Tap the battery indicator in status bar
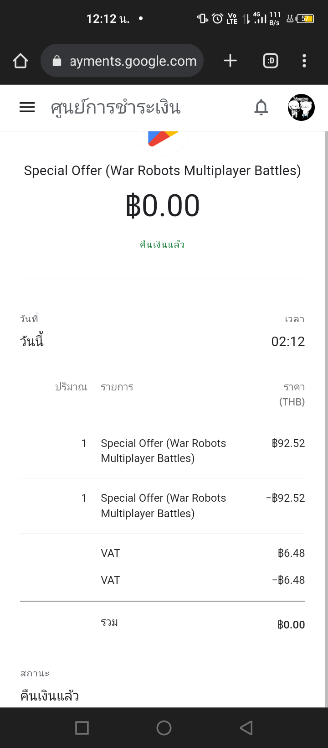328x748 pixels. [305, 19]
